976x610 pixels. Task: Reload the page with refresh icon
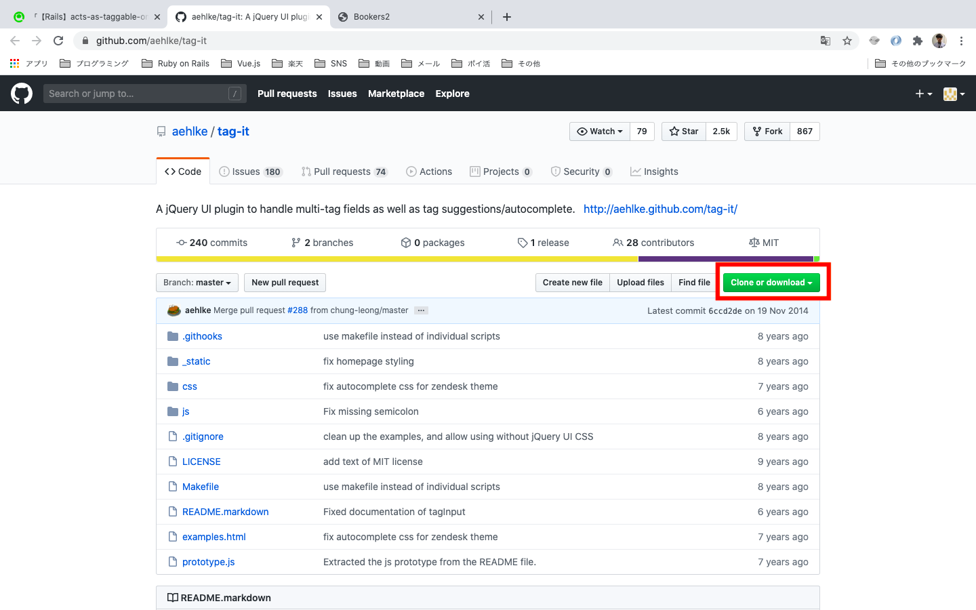[x=58, y=41]
